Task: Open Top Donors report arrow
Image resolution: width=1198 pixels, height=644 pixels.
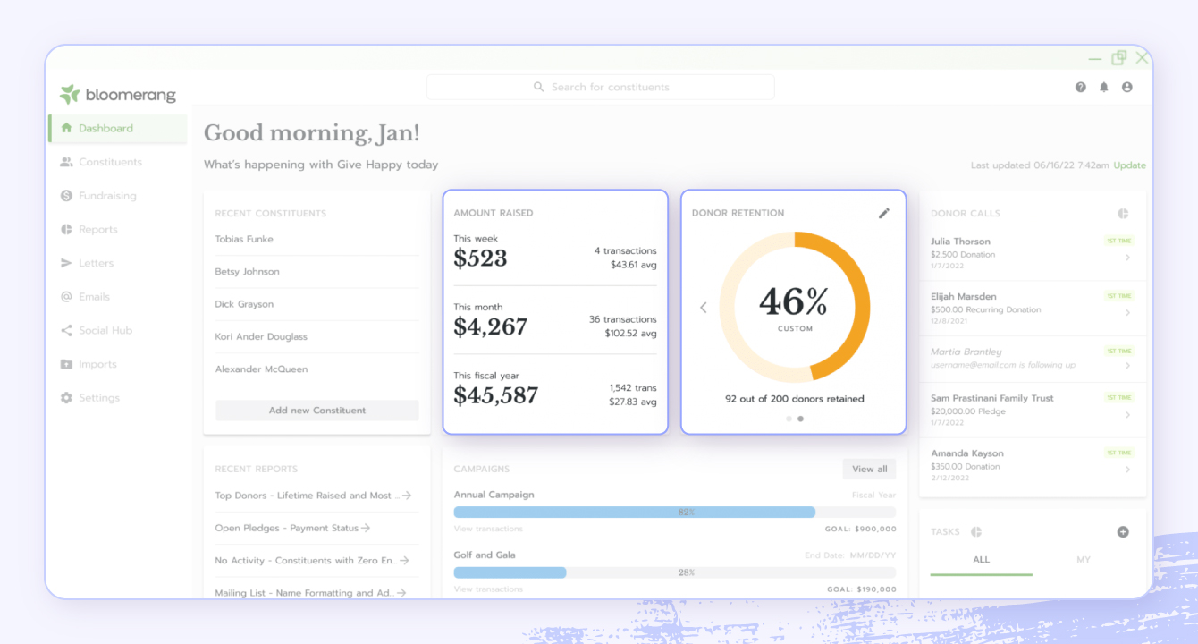Action: pyautogui.click(x=406, y=496)
